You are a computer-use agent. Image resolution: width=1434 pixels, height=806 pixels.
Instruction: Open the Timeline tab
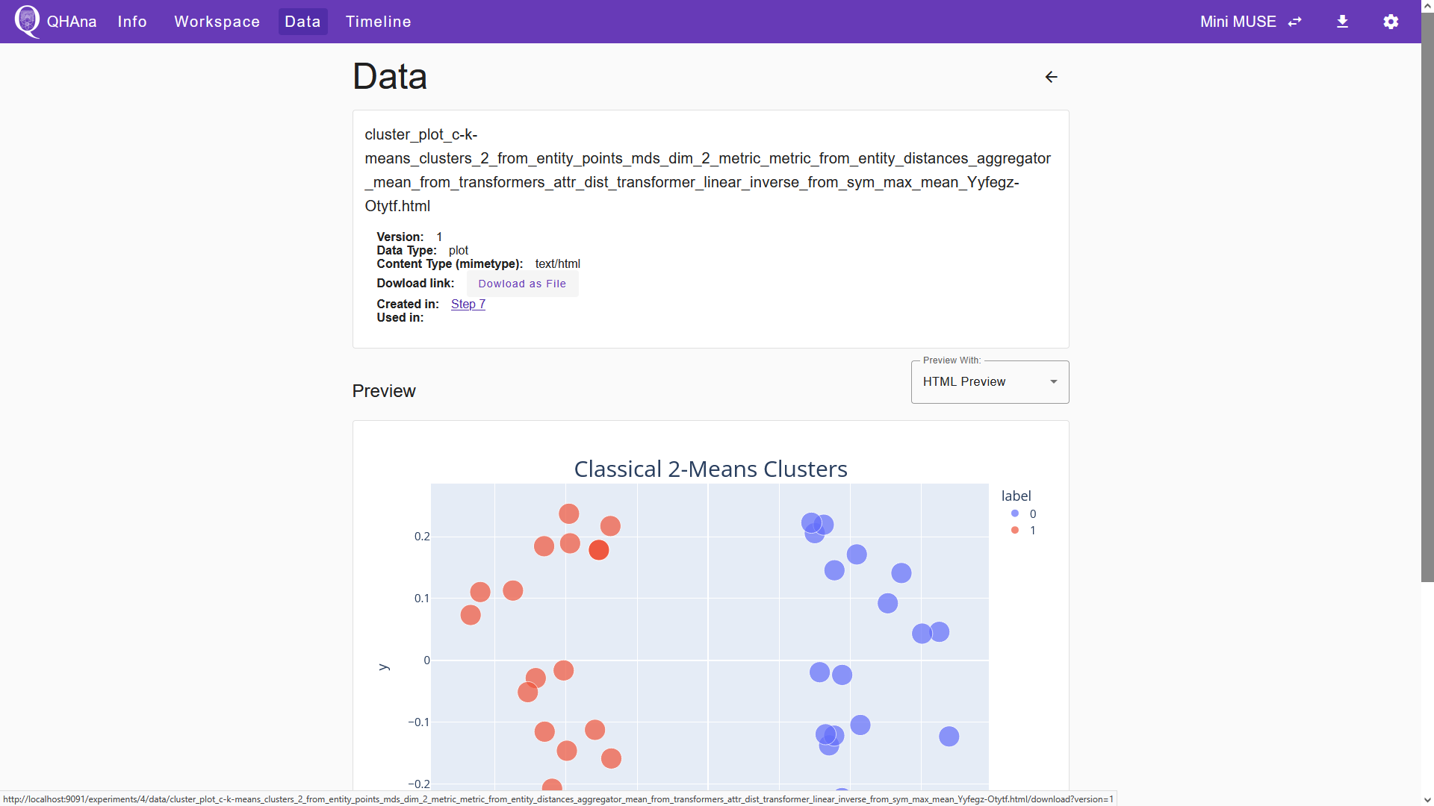[378, 22]
